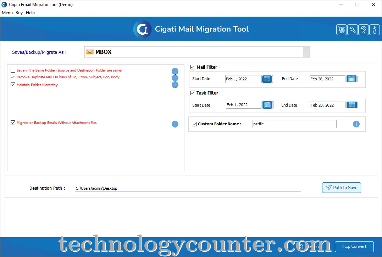Screen dimensions: 382x257
Task: Close the Cigati Email Migrator window
Action: pyautogui.click(x=373, y=5)
